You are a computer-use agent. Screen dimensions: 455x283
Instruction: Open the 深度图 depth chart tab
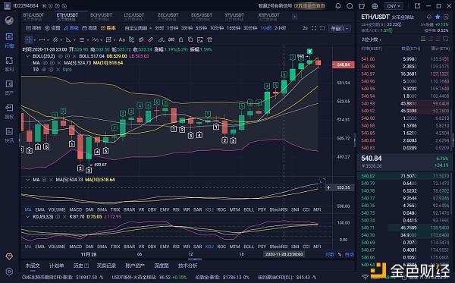pyautogui.click(x=162, y=266)
